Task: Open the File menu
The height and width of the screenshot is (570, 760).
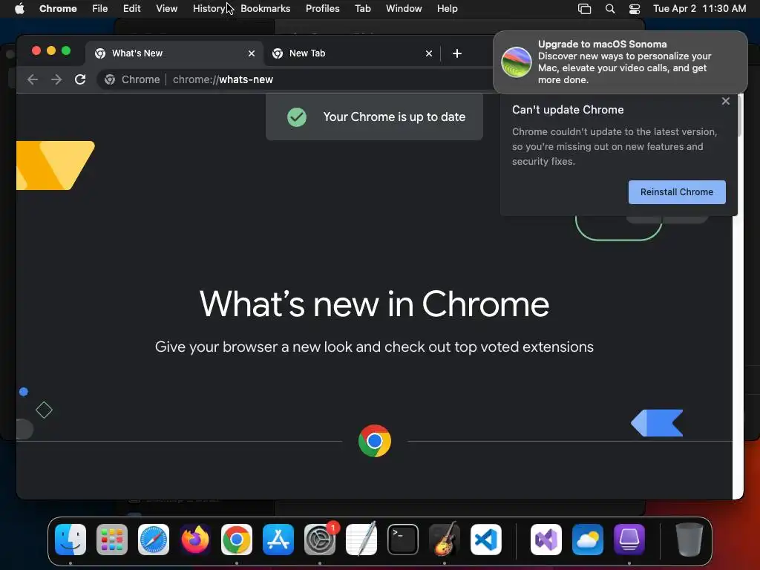Action: coord(100,8)
